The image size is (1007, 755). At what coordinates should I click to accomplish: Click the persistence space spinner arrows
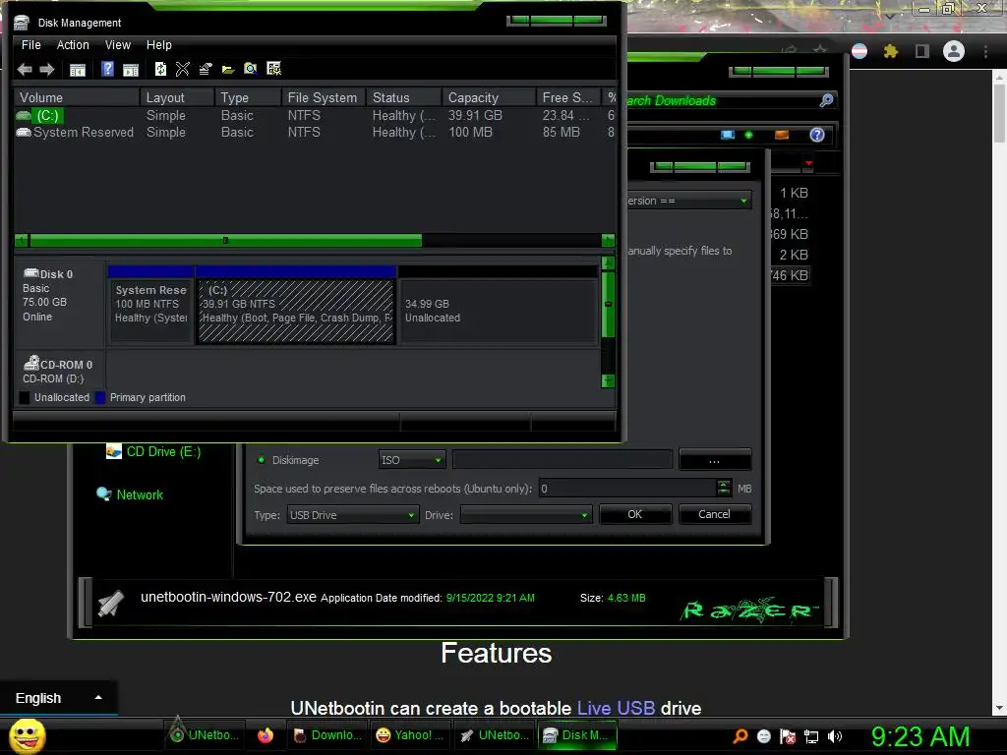tap(724, 488)
